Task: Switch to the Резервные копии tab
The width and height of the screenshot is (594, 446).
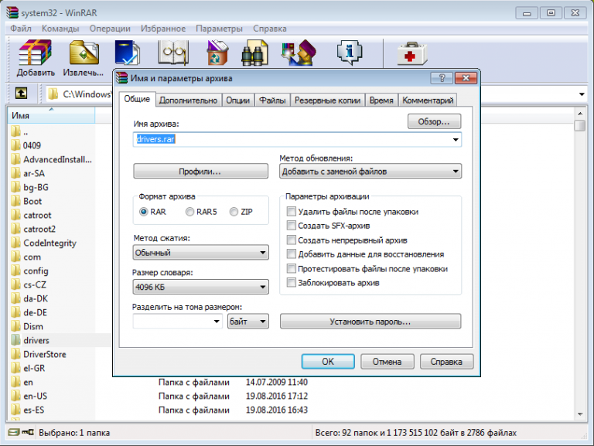Action: point(327,100)
